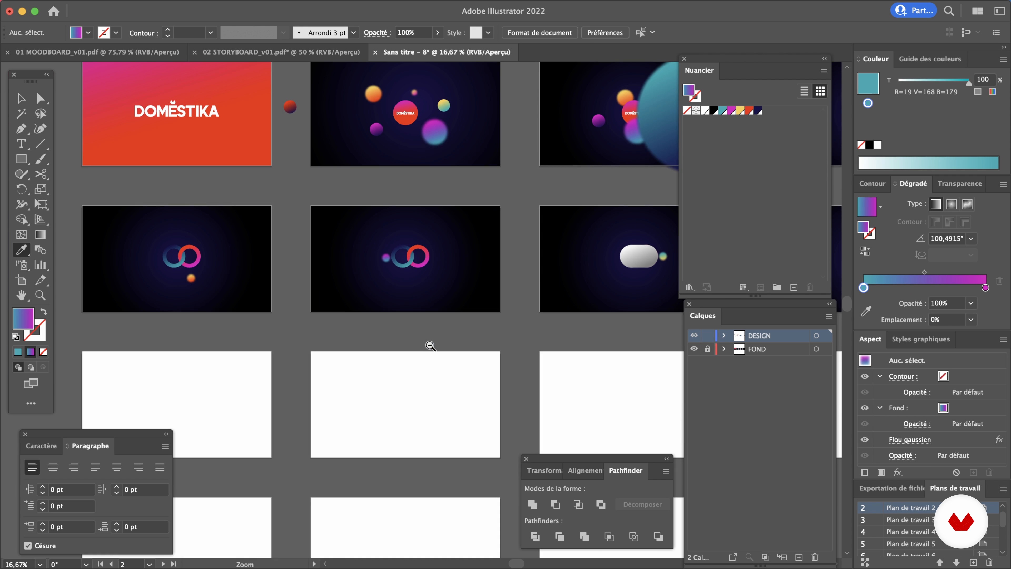
Task: Click the Préférences button
Action: (605, 33)
